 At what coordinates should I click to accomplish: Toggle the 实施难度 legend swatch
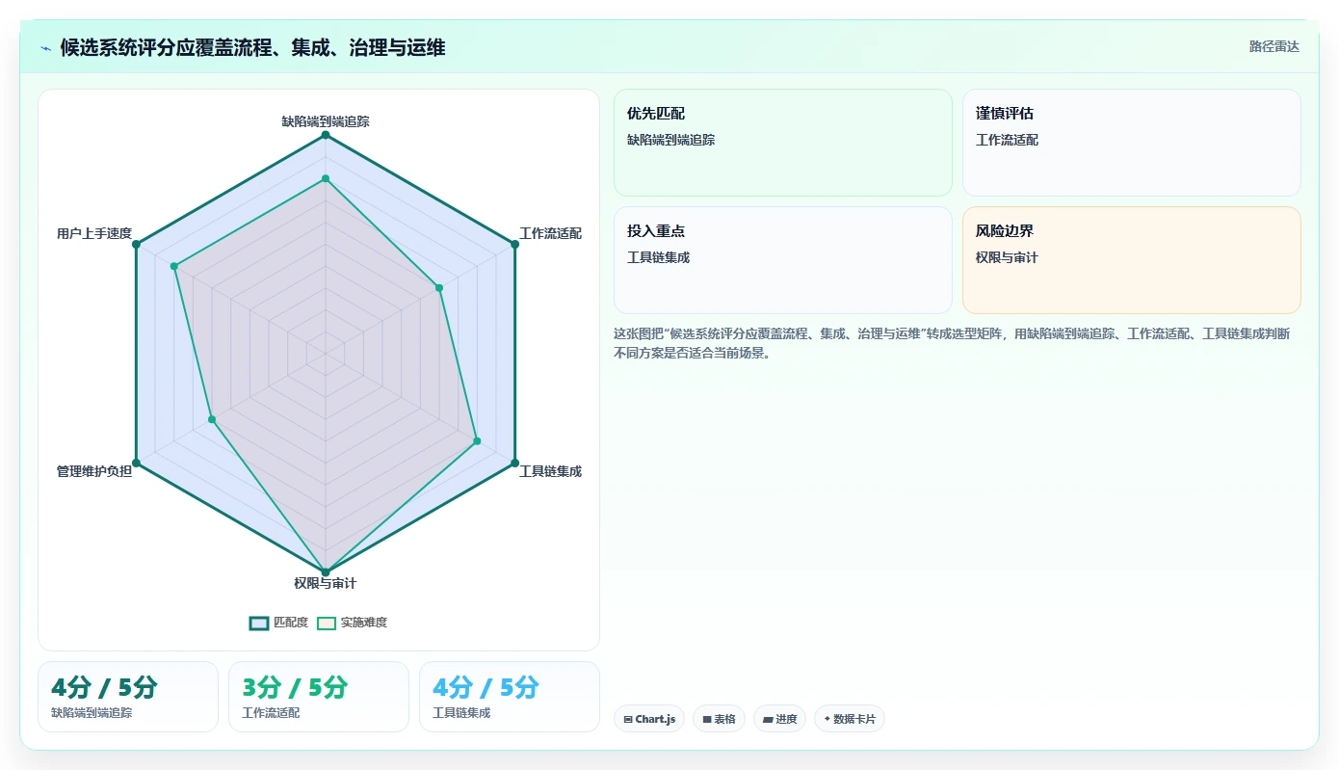click(x=327, y=623)
